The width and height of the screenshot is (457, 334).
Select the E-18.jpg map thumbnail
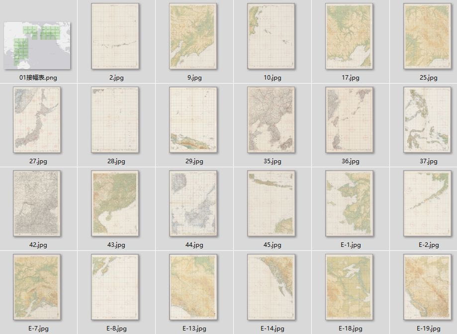coord(350,287)
